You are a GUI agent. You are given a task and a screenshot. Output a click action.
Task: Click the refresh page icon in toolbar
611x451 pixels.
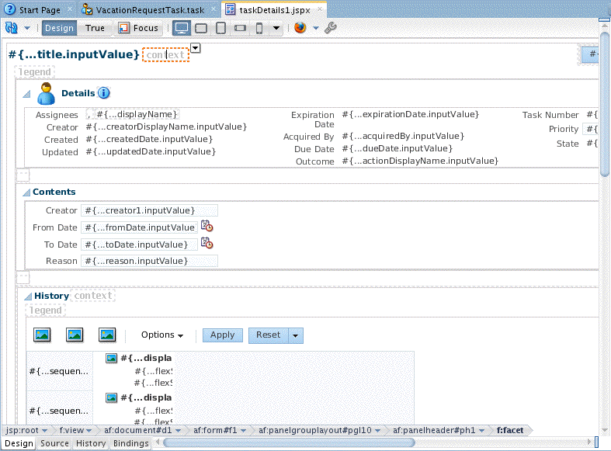[x=12, y=28]
